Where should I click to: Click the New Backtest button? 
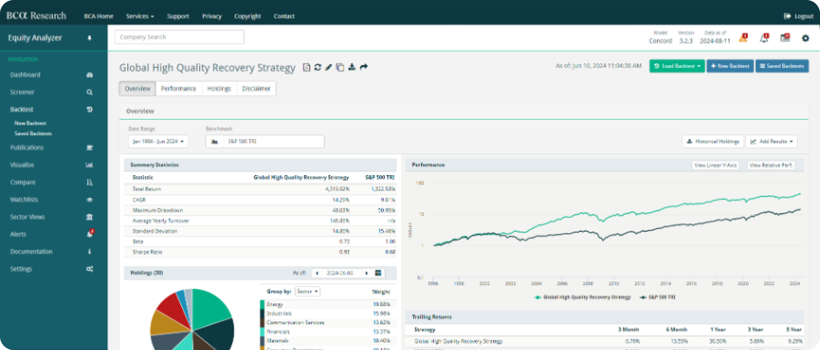click(x=730, y=66)
